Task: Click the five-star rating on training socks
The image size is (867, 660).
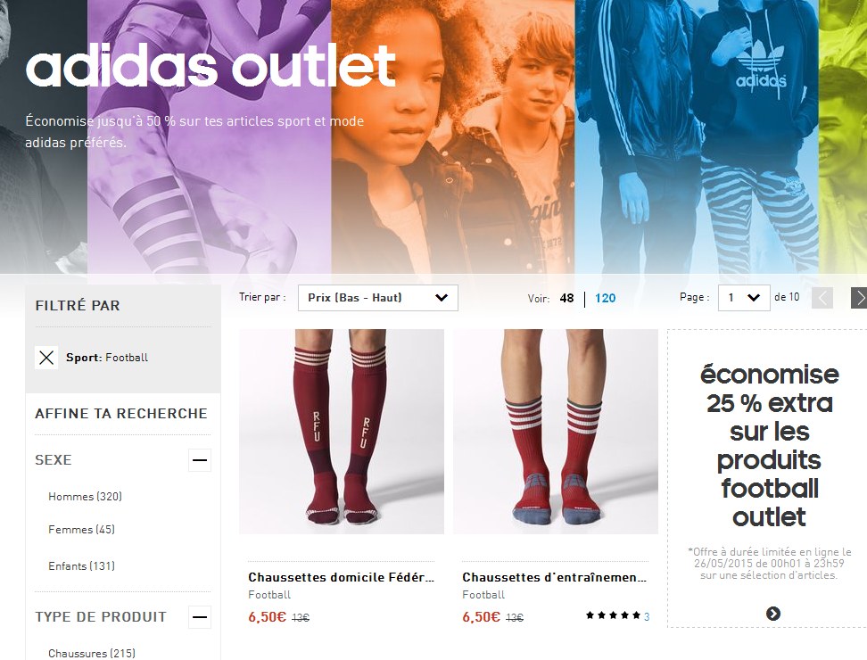Action: tap(613, 615)
